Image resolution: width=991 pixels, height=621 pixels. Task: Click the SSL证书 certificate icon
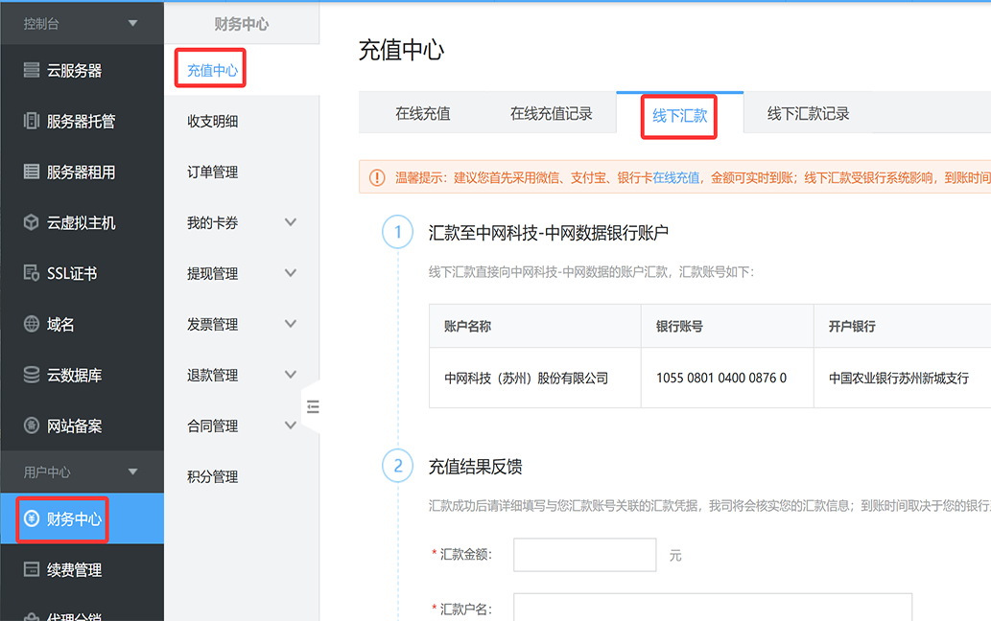[x=31, y=273]
